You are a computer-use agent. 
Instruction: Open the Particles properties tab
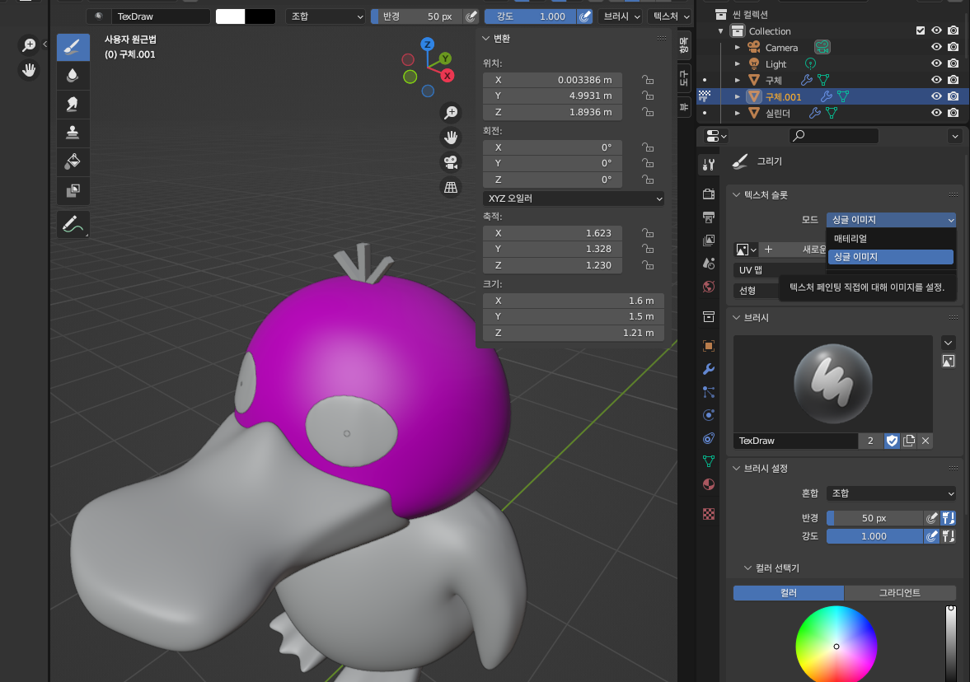[x=708, y=392]
